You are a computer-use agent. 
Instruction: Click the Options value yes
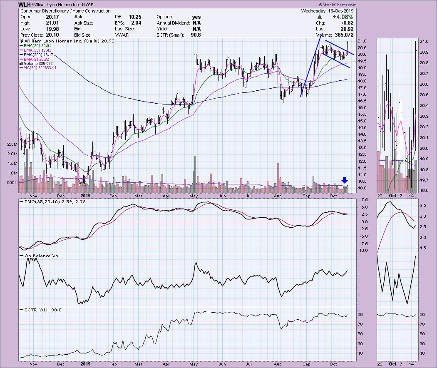196,17
